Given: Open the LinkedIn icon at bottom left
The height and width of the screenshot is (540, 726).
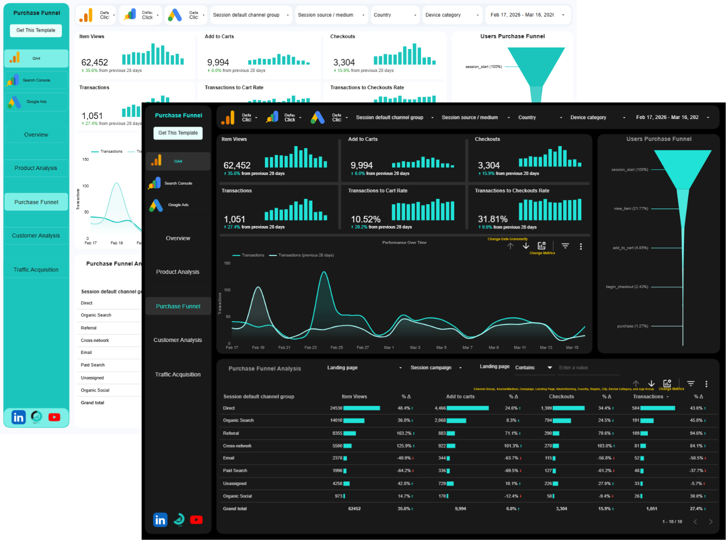Looking at the screenshot, I should (x=160, y=519).
